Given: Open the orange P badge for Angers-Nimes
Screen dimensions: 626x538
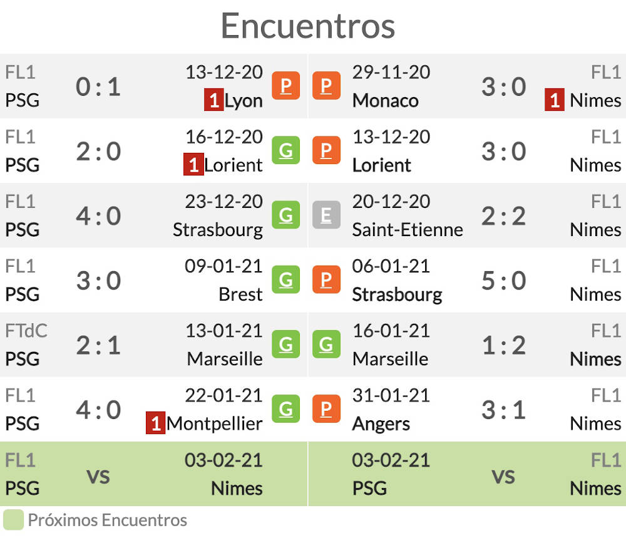Looking at the screenshot, I should click(x=326, y=408).
